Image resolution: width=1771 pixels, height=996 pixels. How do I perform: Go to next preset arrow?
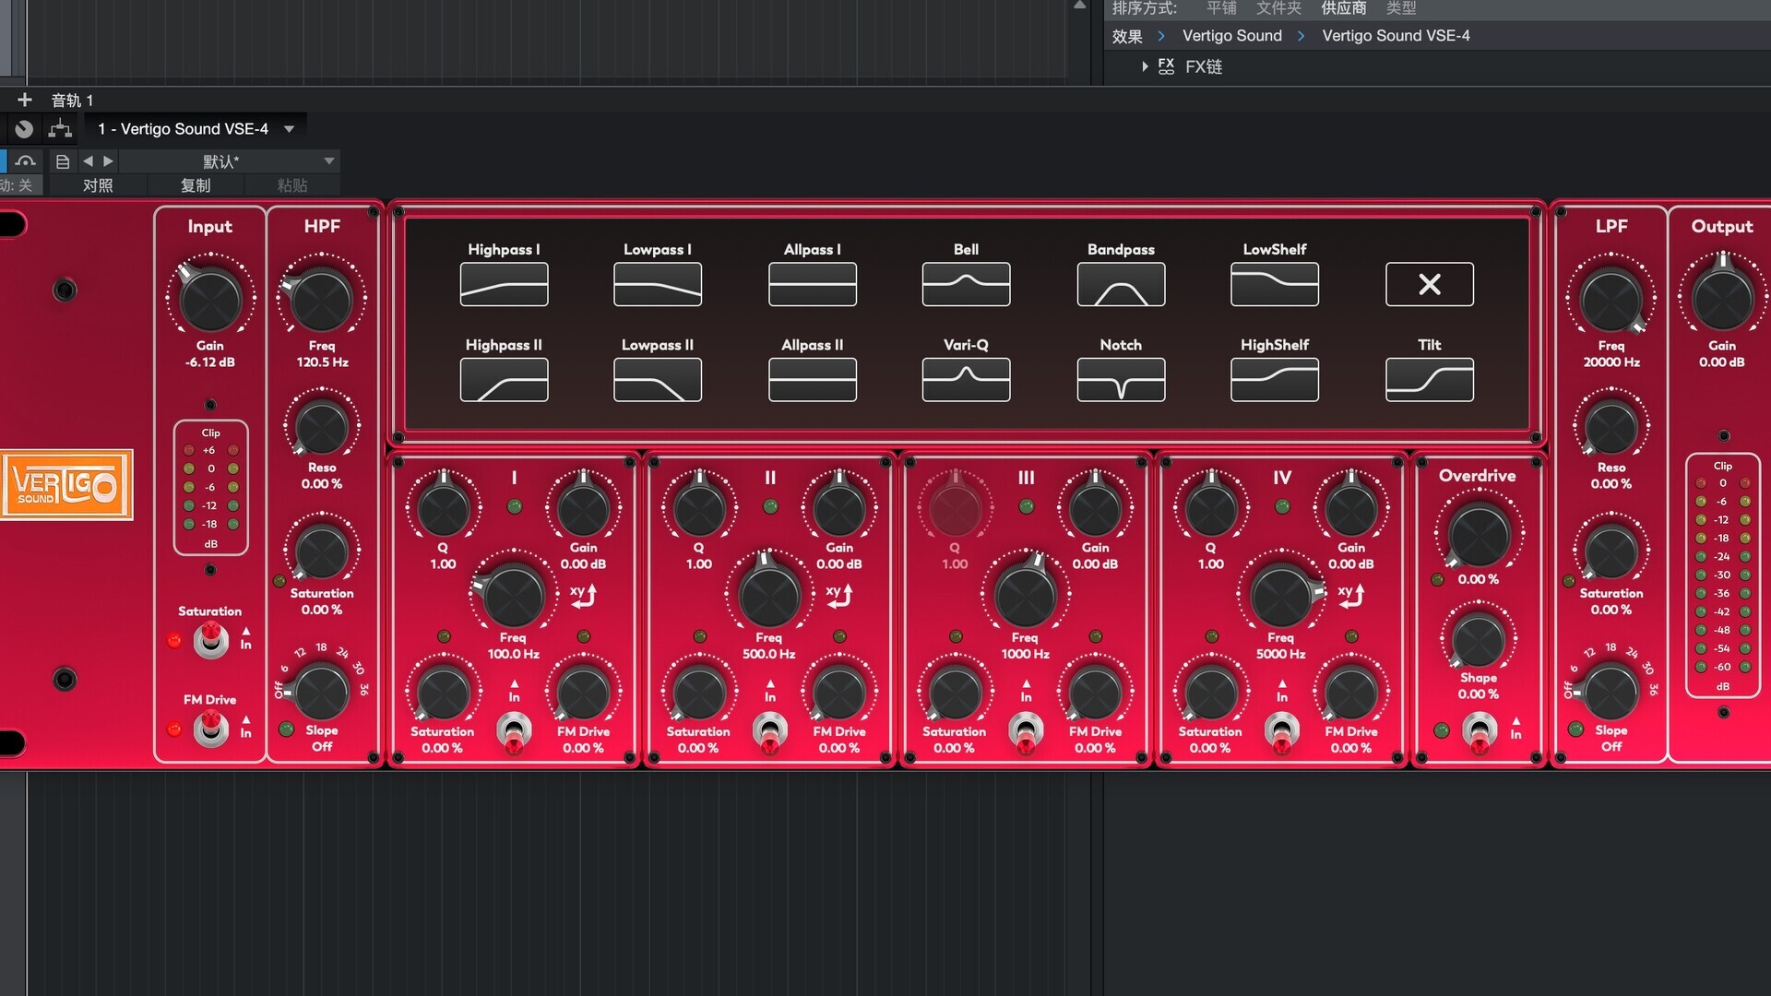(108, 161)
